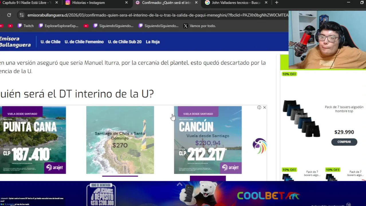Image resolution: width=366 pixels, height=206 pixels.
Task: Open the Cancún flight ad
Action: pos(208,140)
